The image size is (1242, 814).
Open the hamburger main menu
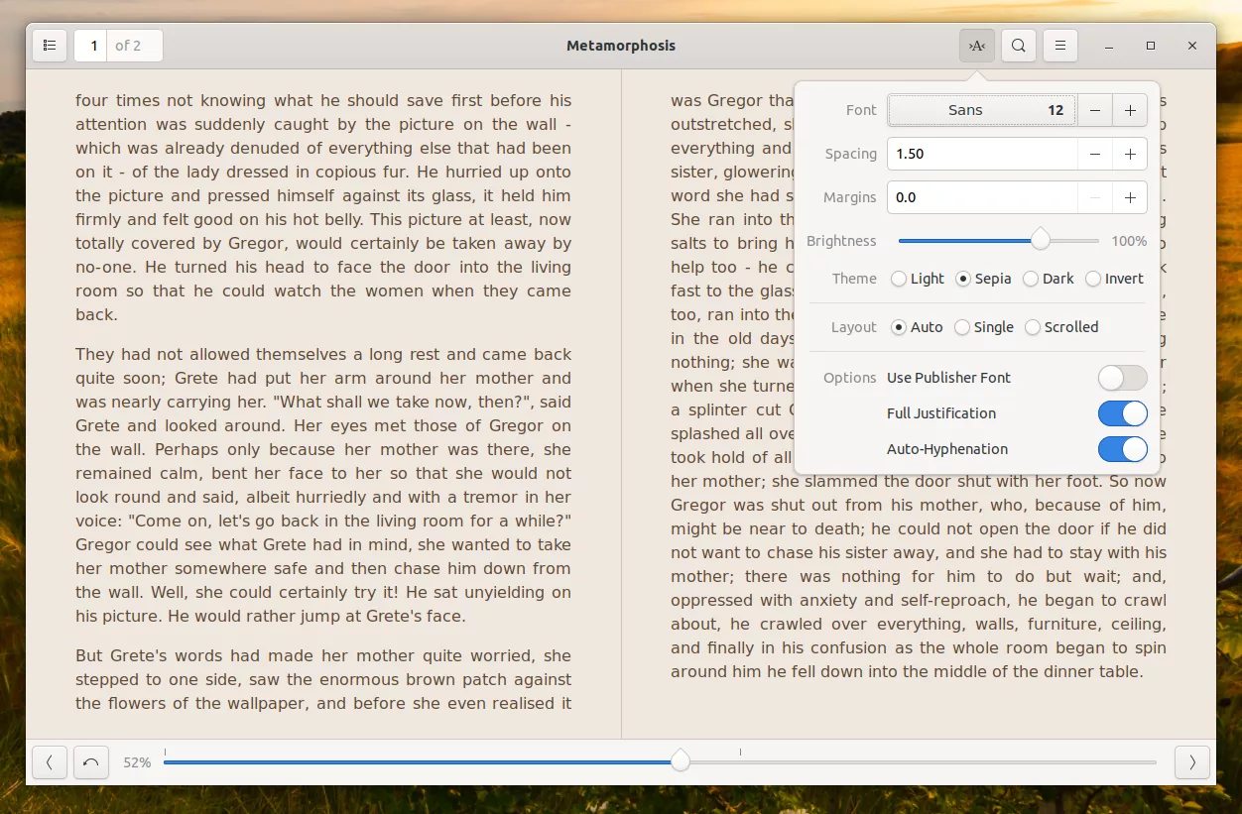click(1060, 46)
